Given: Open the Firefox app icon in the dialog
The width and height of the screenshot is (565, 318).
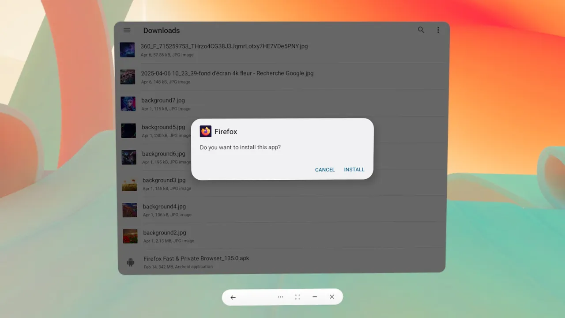Looking at the screenshot, I should pyautogui.click(x=205, y=131).
